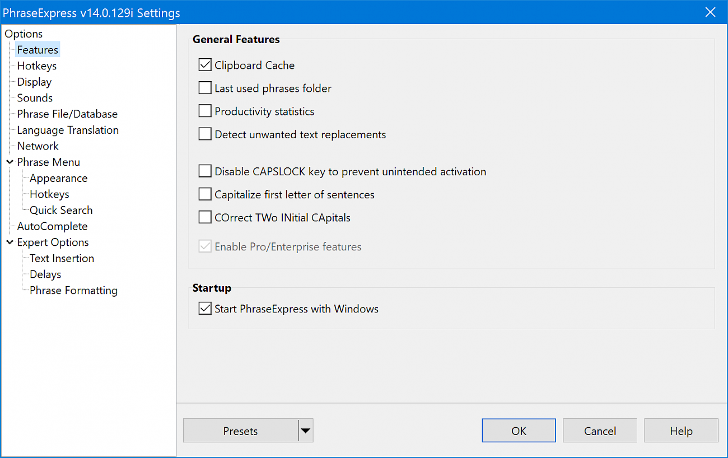This screenshot has width=728, height=458.
Task: Open Phrase File/Database settings
Action: pos(67,114)
